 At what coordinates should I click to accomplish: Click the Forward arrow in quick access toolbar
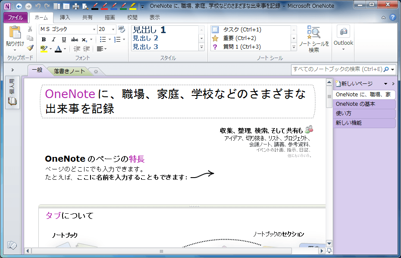coord(28,6)
